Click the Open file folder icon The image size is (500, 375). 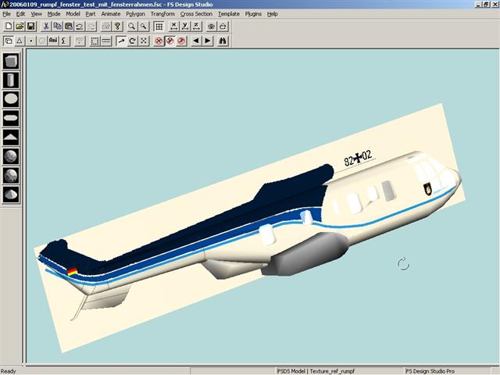pos(20,27)
